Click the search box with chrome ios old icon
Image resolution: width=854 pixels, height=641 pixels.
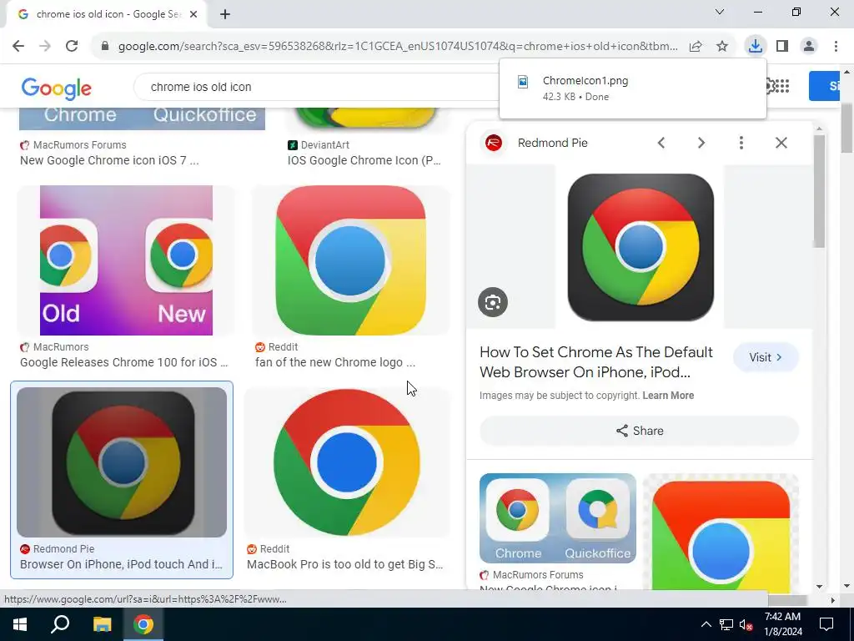[316, 87]
